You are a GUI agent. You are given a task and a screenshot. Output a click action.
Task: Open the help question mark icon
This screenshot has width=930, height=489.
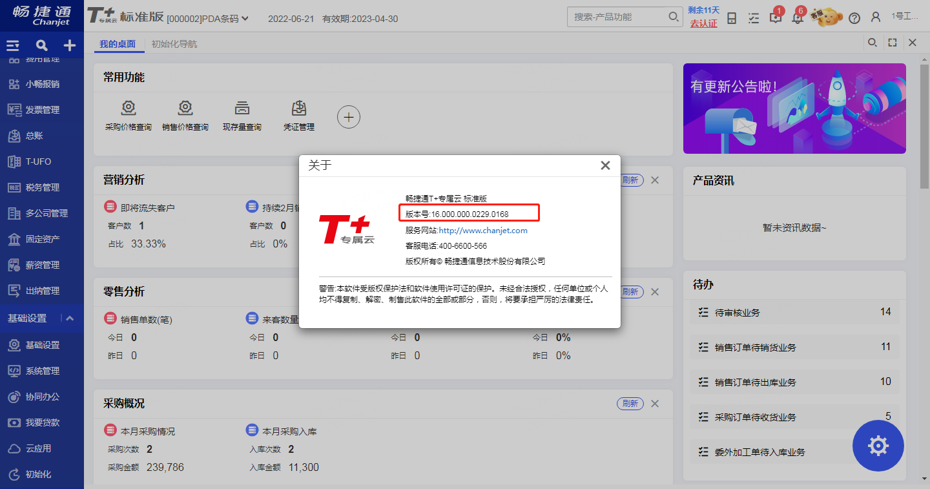854,18
